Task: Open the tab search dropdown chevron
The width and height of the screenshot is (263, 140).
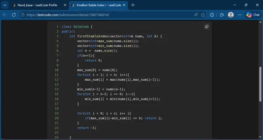Action: (x=5, y=5)
